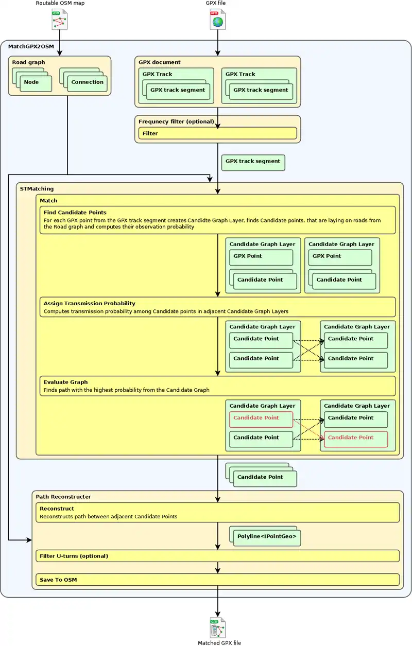Viewport: 412px width, 646px height.
Task: Click the red Candidate Point in the left layer
Action: [261, 418]
